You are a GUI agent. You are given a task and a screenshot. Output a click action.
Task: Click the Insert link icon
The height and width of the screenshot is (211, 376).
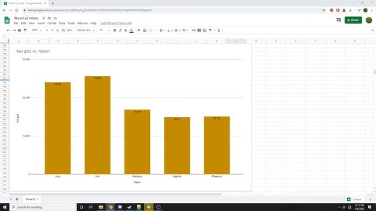(x=193, y=30)
